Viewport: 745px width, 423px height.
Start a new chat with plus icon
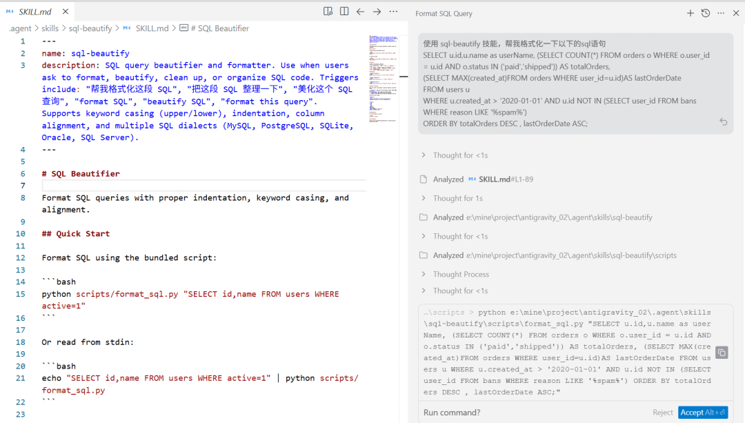click(x=691, y=13)
